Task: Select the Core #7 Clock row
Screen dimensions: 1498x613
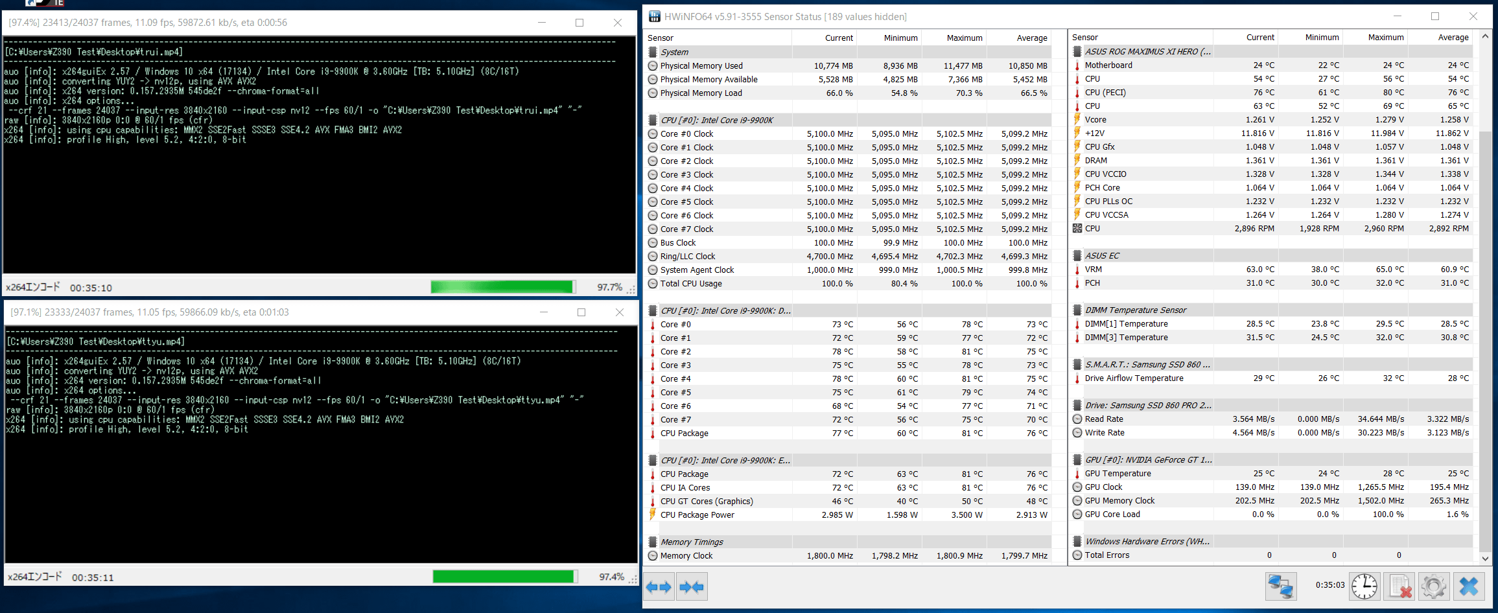Action: click(x=848, y=229)
